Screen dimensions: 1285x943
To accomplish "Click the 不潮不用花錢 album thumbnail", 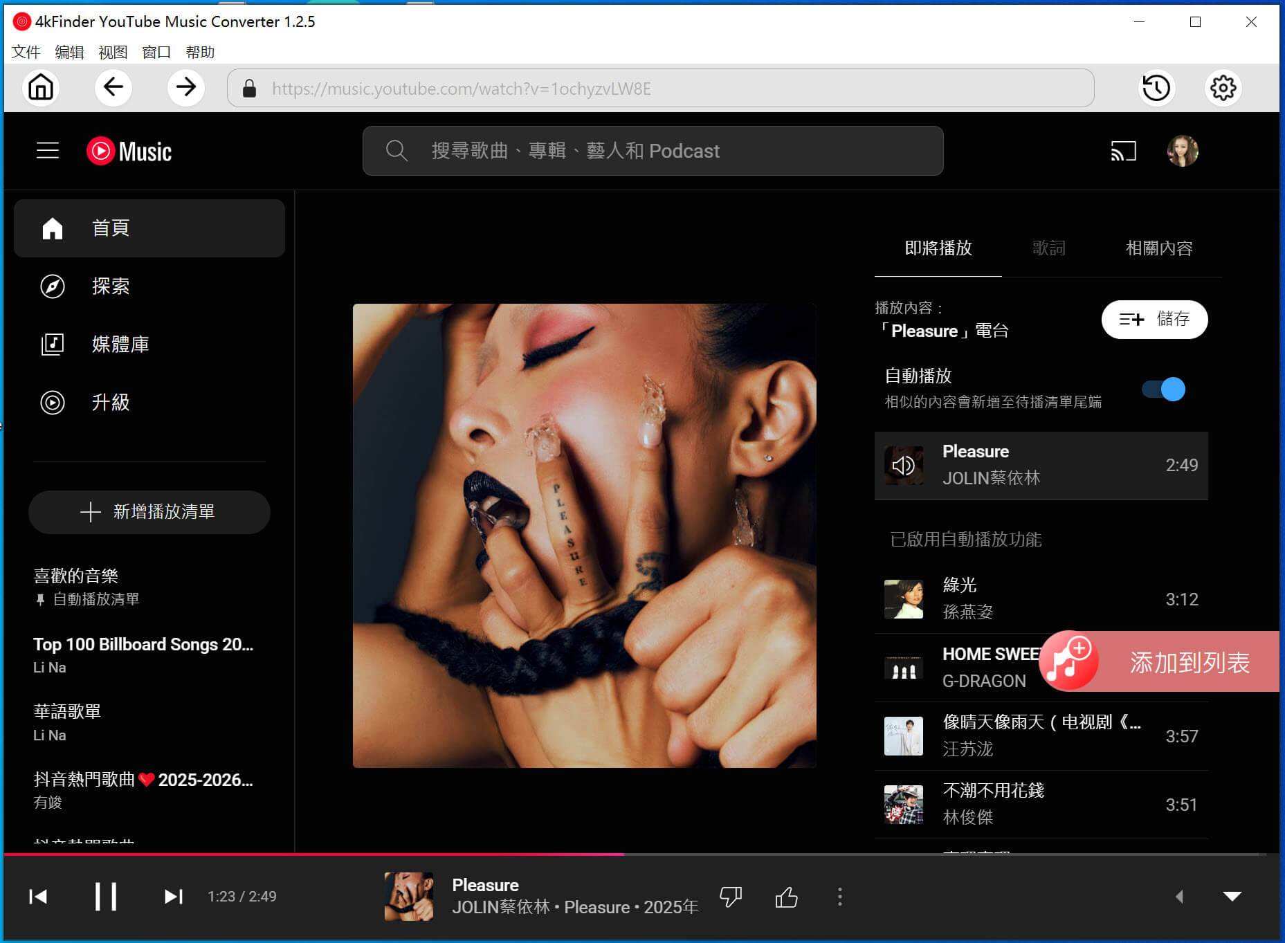I will pyautogui.click(x=904, y=805).
